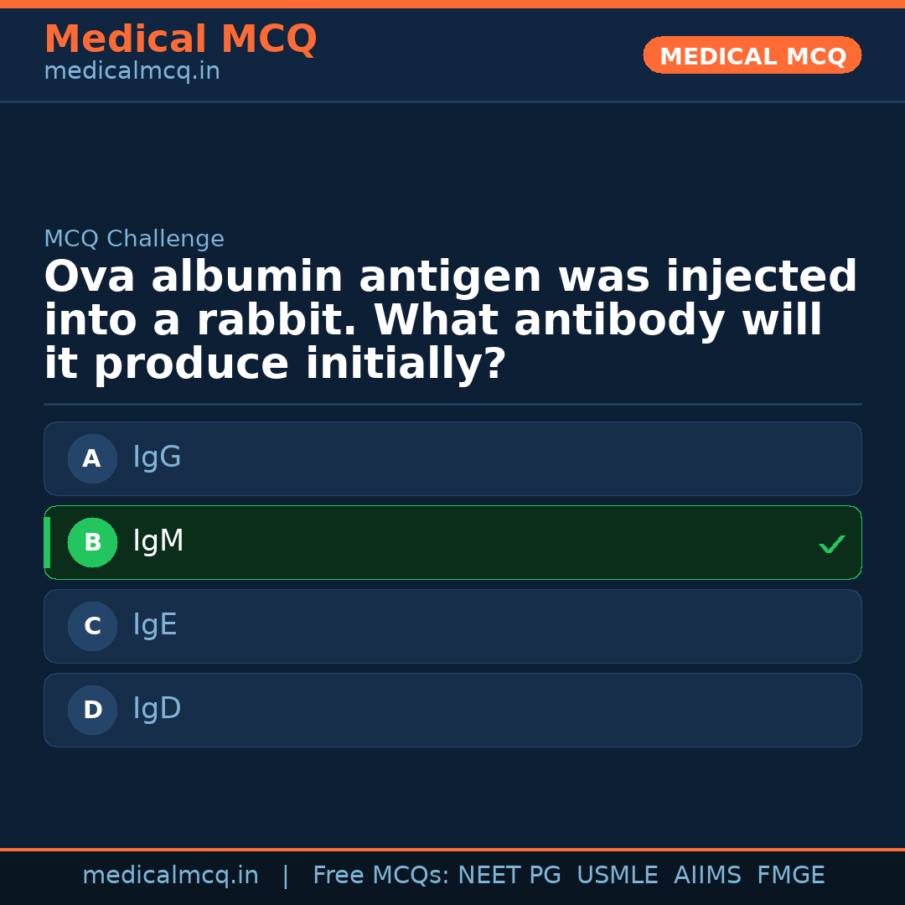Select the IgD answer text

pyautogui.click(x=157, y=709)
